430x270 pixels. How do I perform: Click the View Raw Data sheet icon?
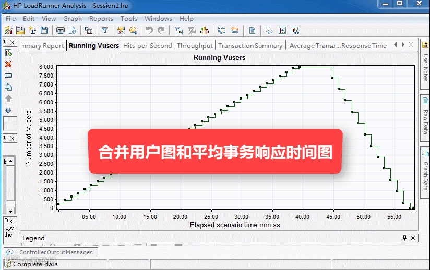click(x=252, y=30)
